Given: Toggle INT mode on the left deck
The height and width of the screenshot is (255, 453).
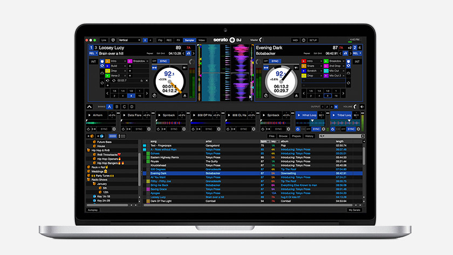Looking at the screenshot, I should [93, 61].
